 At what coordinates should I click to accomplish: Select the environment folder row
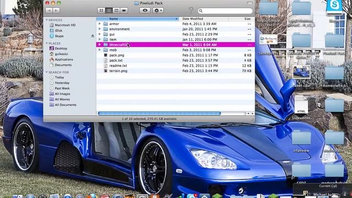(x=175, y=29)
